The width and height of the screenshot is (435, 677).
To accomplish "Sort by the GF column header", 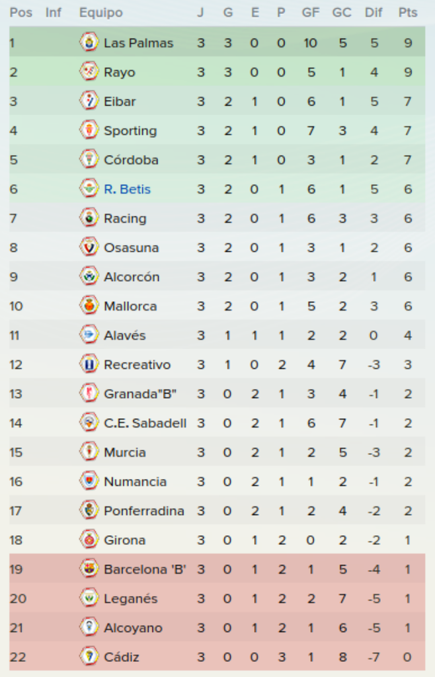I will 311,13.
